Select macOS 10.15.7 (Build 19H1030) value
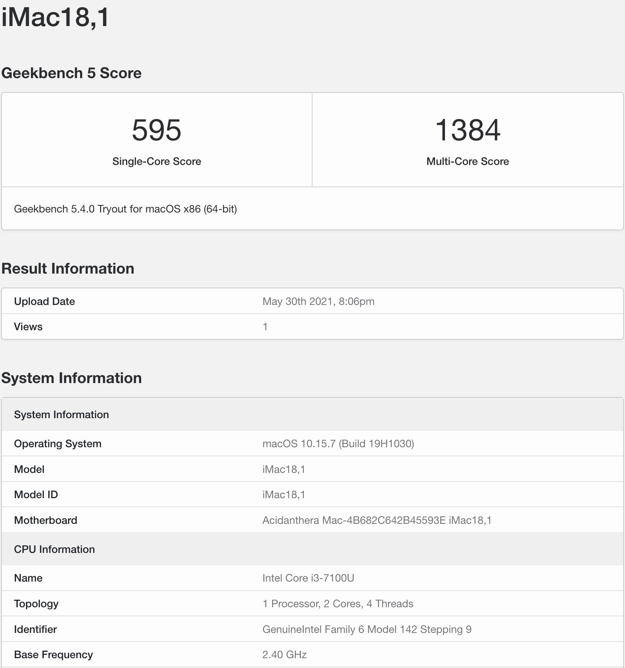 click(x=338, y=444)
